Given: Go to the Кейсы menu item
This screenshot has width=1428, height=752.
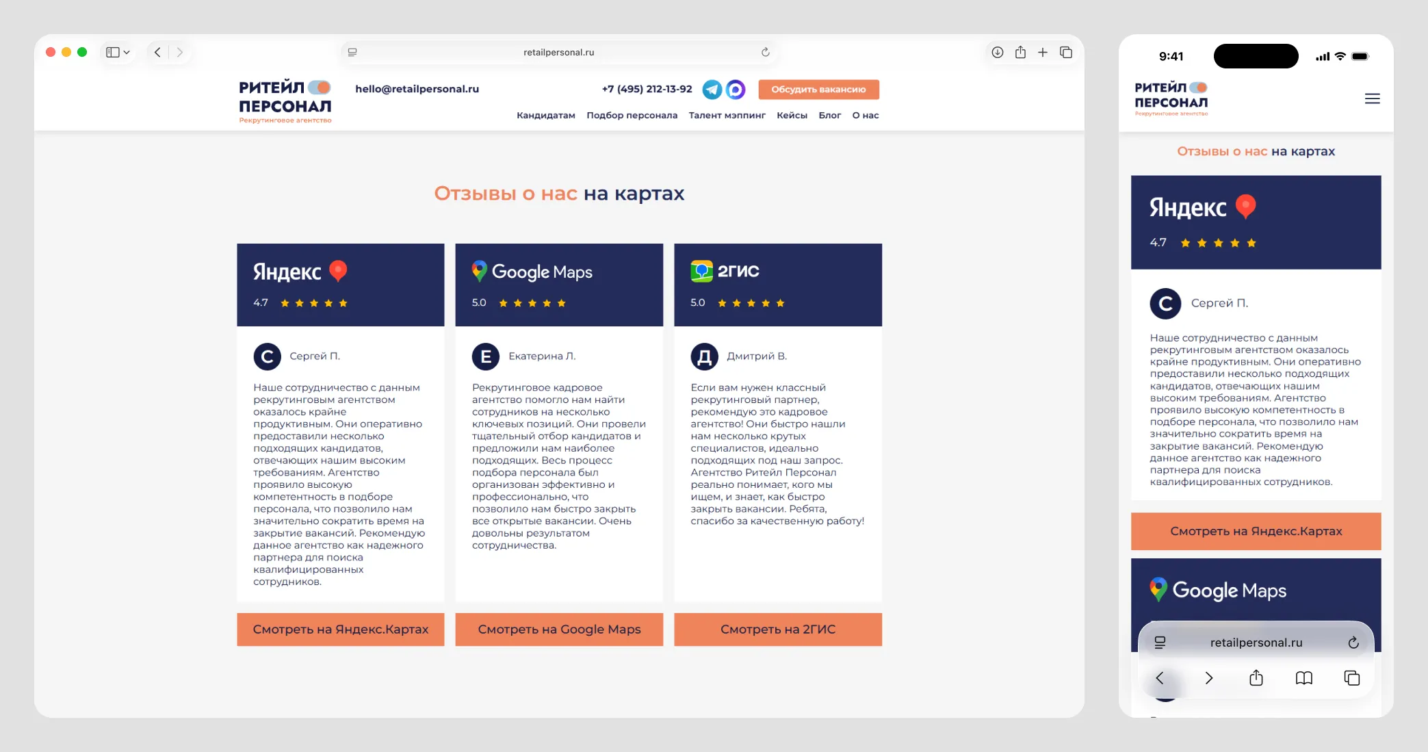Looking at the screenshot, I should click(792, 115).
